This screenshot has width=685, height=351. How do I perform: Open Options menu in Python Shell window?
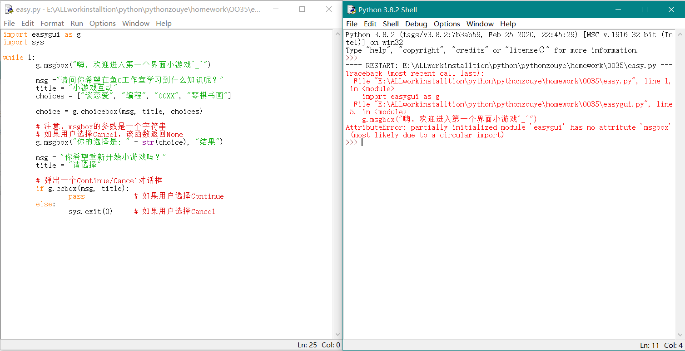click(447, 24)
